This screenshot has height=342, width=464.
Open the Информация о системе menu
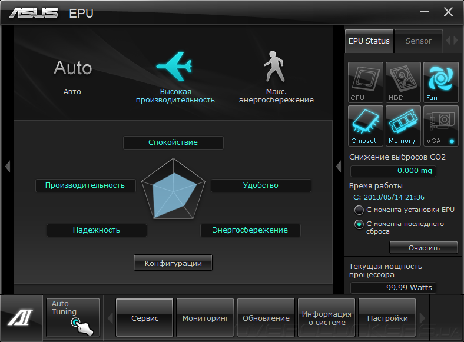pos(327,318)
